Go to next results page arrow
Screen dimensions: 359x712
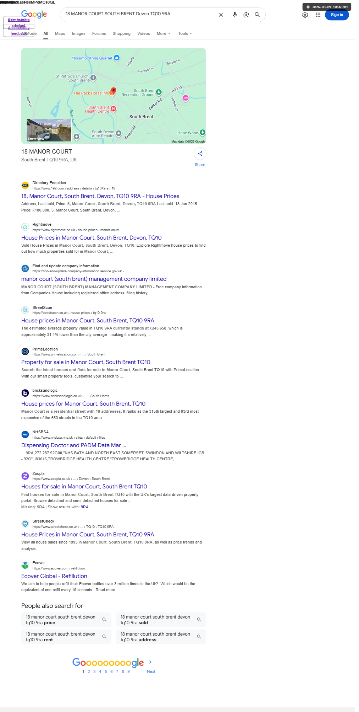click(x=150, y=662)
